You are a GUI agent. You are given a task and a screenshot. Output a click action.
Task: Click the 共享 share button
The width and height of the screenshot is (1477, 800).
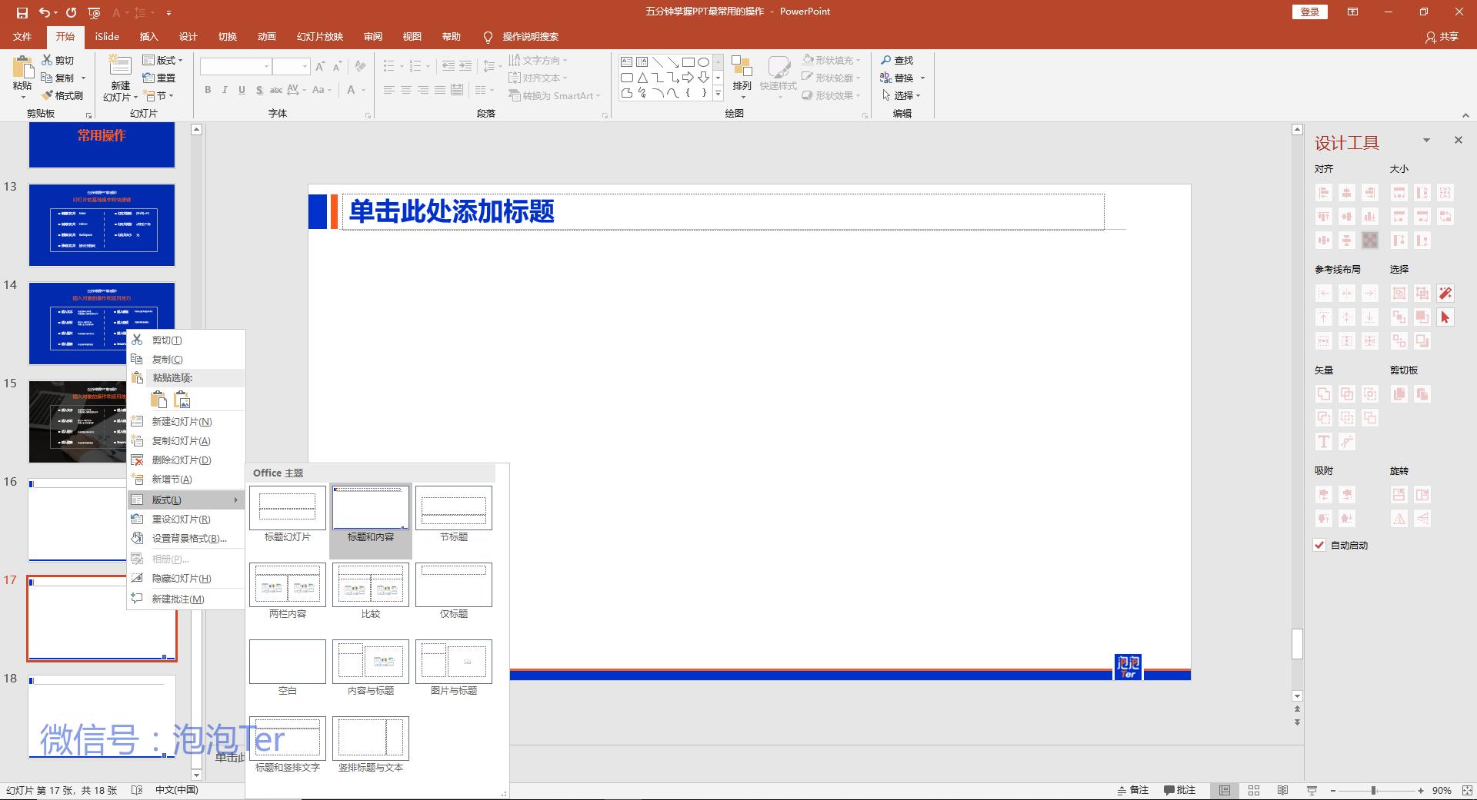(1442, 36)
